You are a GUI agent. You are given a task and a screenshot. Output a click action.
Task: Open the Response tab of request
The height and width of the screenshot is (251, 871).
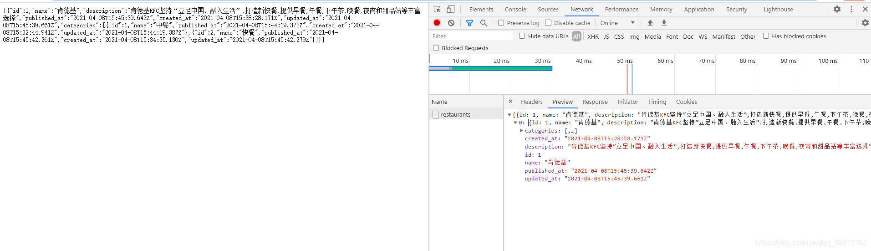pos(595,102)
